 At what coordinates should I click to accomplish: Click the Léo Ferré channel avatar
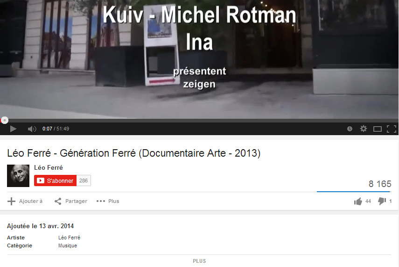(x=18, y=176)
